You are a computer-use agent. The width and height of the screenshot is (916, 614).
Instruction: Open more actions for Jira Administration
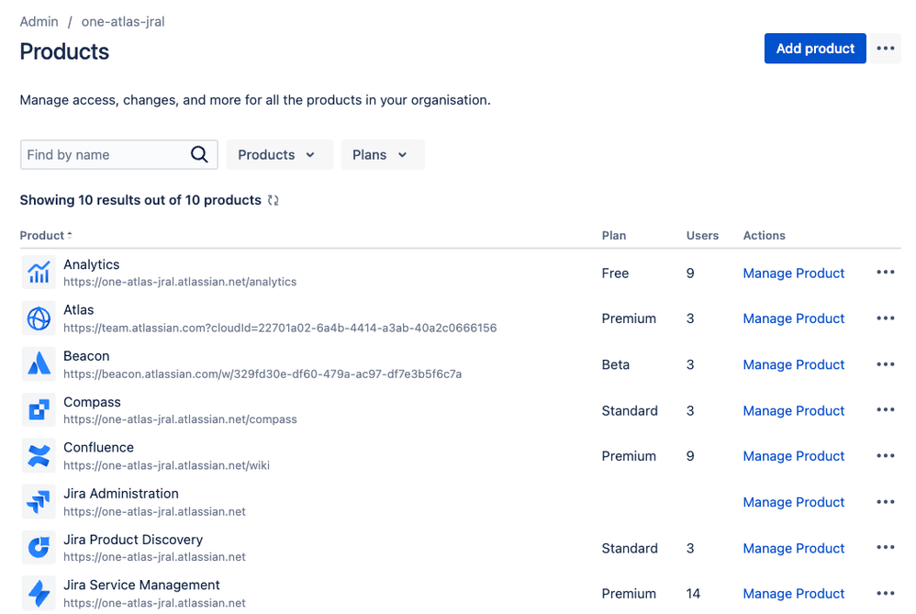click(x=886, y=502)
